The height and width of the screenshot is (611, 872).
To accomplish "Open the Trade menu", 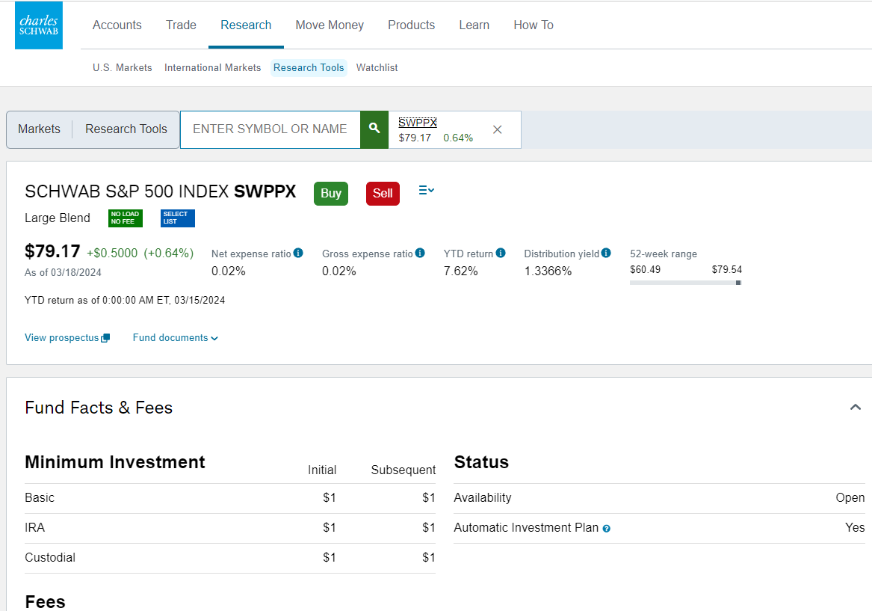I will (181, 25).
